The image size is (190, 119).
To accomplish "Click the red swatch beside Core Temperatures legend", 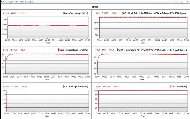I will pyautogui.click(x=58, y=50).
